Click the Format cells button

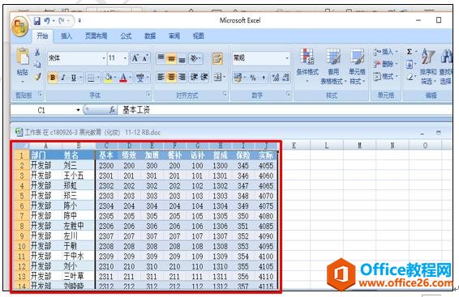click(385, 77)
